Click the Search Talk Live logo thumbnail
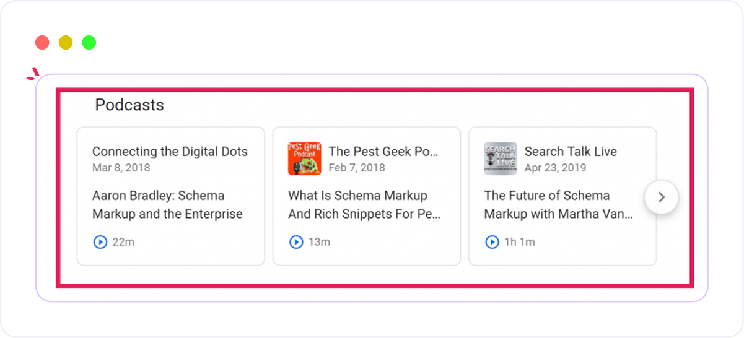 [x=500, y=158]
